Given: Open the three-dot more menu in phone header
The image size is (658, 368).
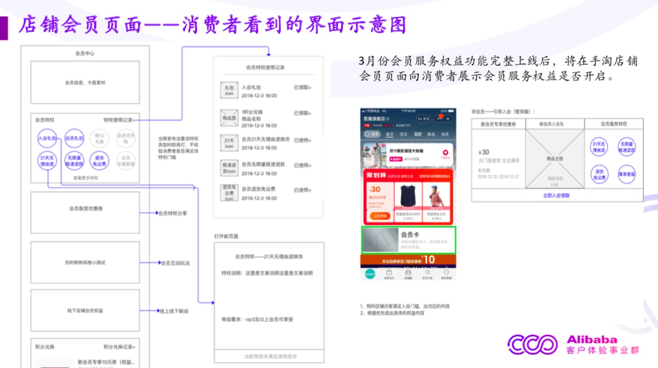Looking at the screenshot, I should click(440, 118).
